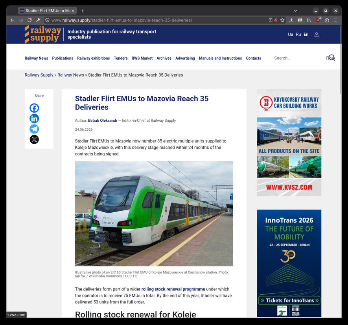Click the WWW.KVSZ.COM banner text
The width and height of the screenshot is (348, 325).
pyautogui.click(x=289, y=187)
